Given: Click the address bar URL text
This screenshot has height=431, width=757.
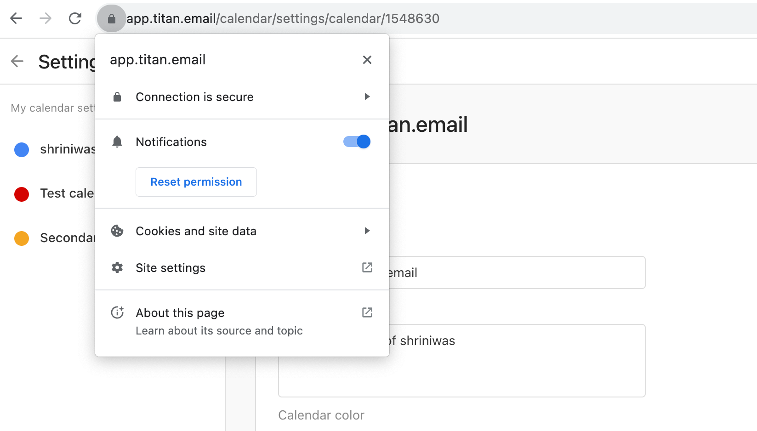Looking at the screenshot, I should pyautogui.click(x=283, y=18).
